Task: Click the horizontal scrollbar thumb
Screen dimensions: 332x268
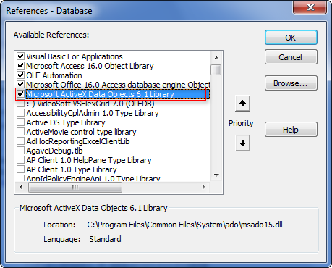Action: (75, 187)
